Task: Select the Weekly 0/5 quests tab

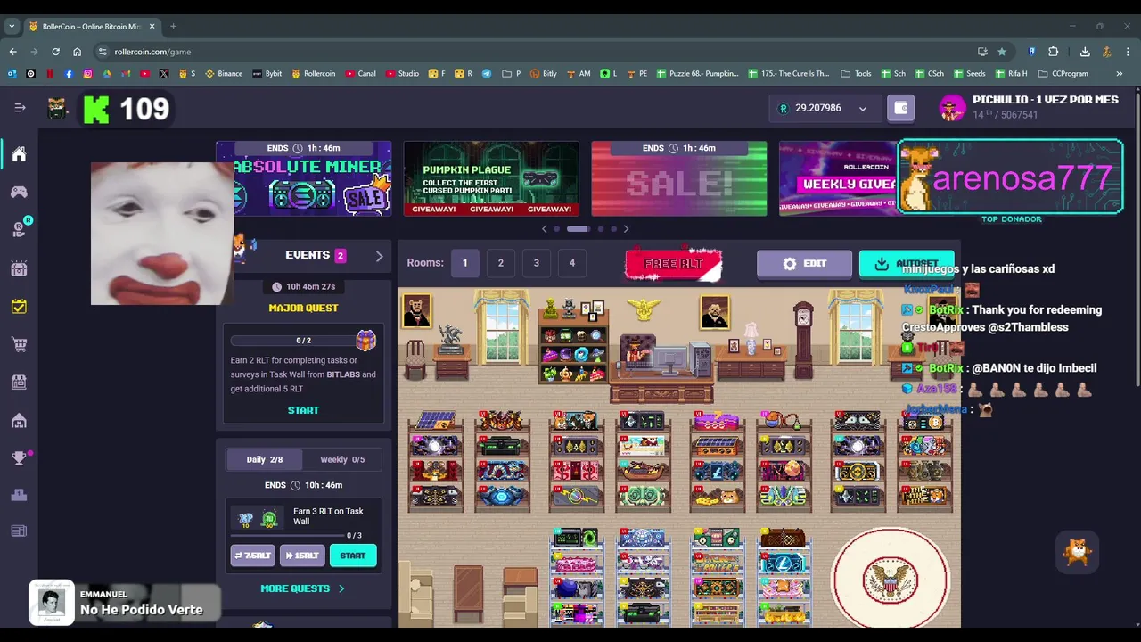Action: [342, 459]
